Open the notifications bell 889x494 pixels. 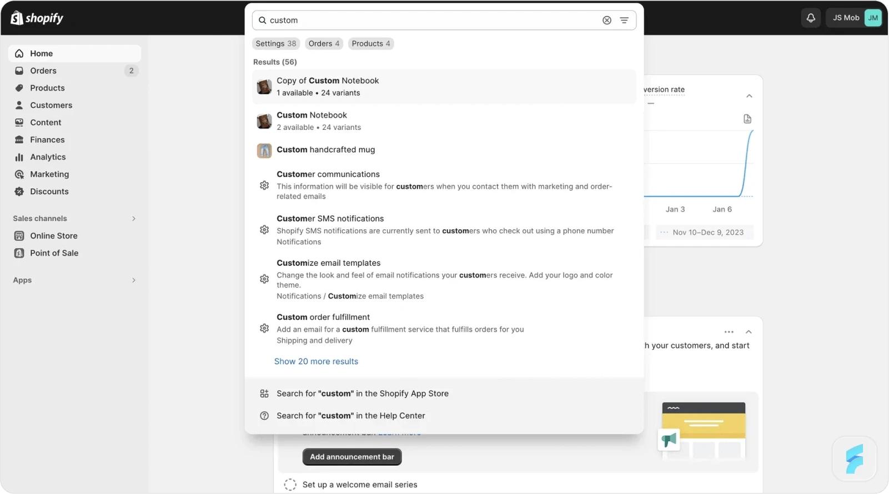point(811,18)
